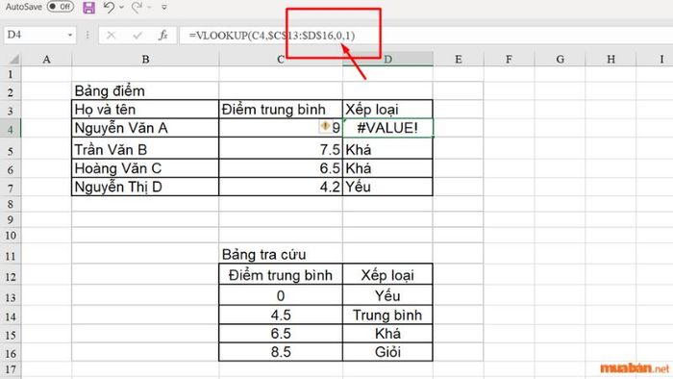The width and height of the screenshot is (673, 379).
Task: Select row 10 header
Action: click(x=11, y=236)
